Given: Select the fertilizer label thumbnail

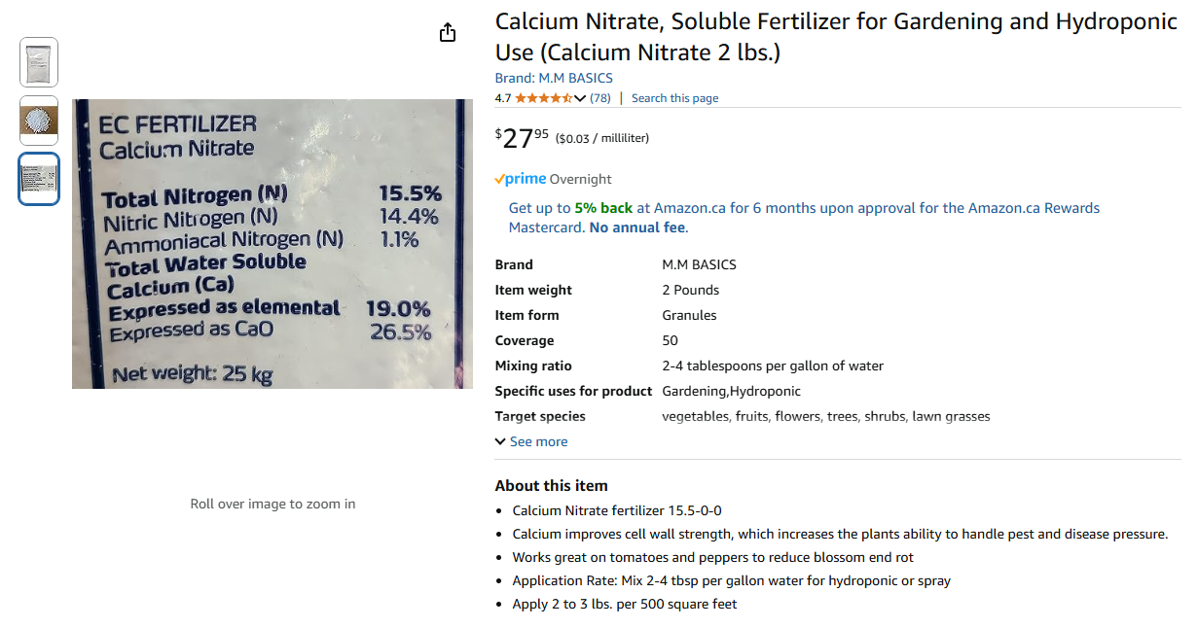Looking at the screenshot, I should [x=39, y=179].
